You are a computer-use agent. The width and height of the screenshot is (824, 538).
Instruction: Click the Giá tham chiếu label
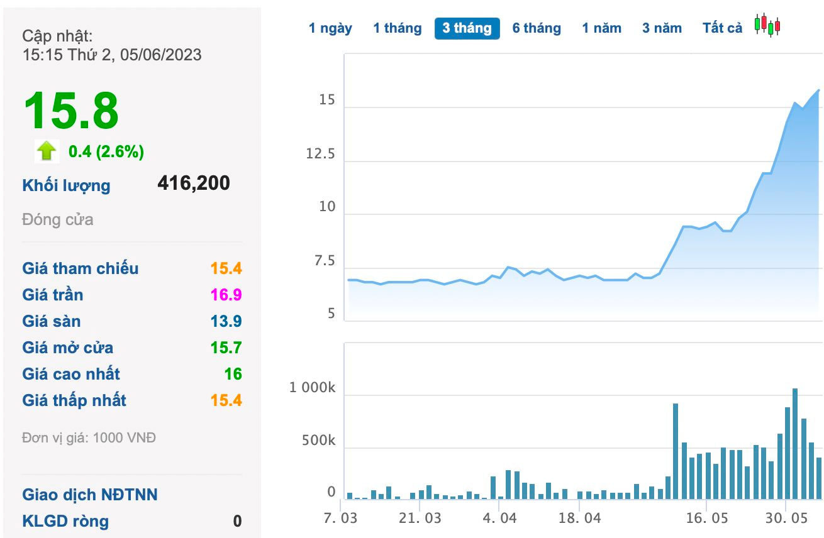click(81, 268)
